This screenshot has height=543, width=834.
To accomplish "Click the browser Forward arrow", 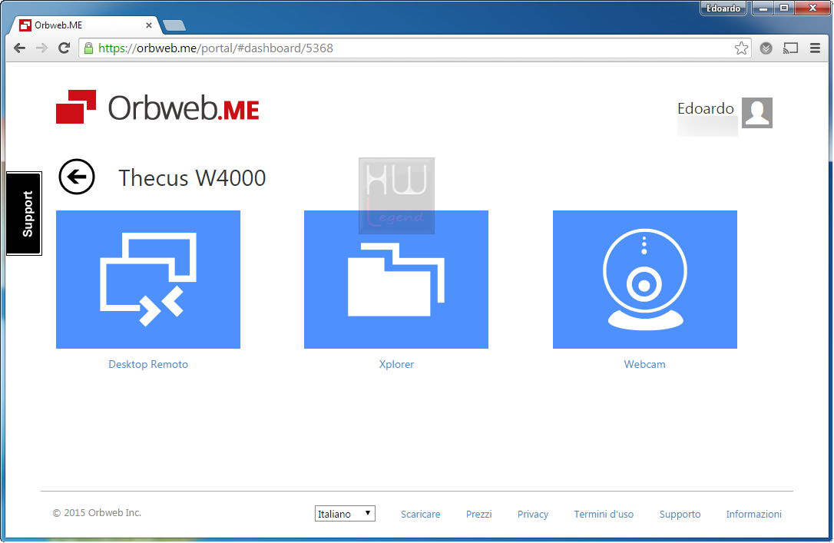I will coord(41,48).
